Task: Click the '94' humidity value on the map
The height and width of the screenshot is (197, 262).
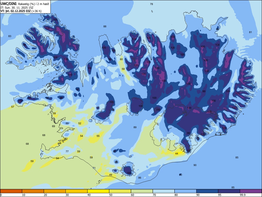Action: [217, 29]
